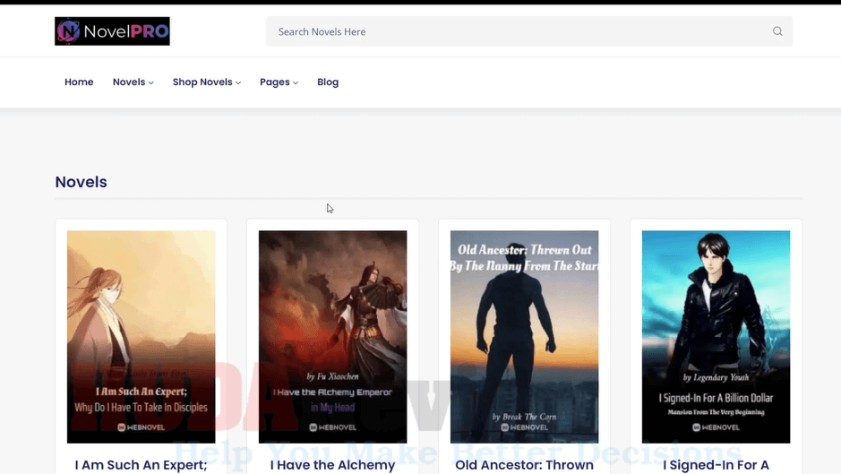Open I Am Such An Expert cover
Image resolution: width=841 pixels, height=474 pixels.
pos(141,337)
